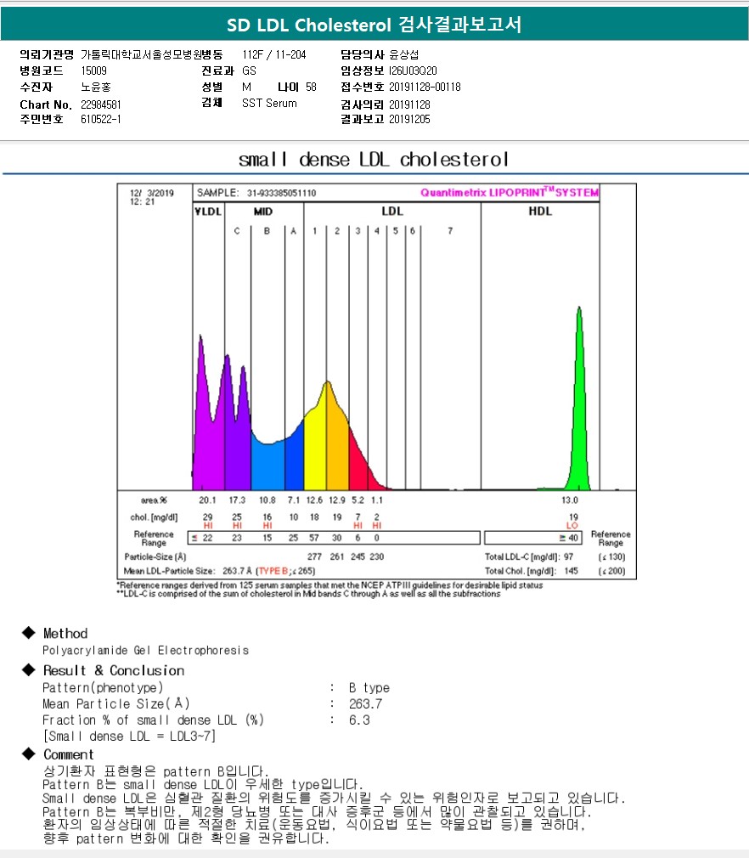Click the 'HDL' column header
Image resolution: width=749 pixels, height=858 pixels.
coord(540,211)
